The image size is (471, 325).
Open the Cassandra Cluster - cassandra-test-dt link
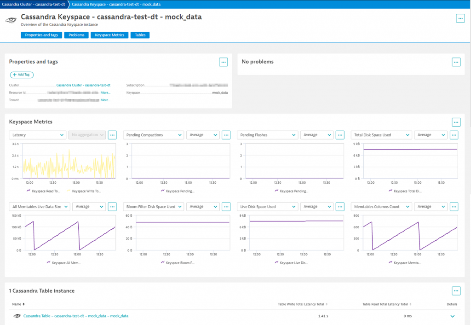click(83, 85)
